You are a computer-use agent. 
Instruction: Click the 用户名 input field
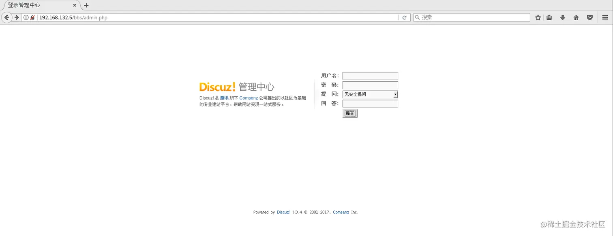370,76
